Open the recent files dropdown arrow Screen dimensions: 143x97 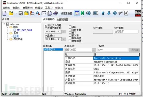pos(16,13)
